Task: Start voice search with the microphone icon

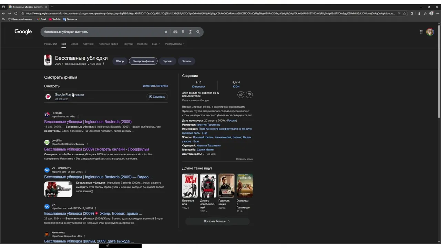Action: pyautogui.click(x=183, y=32)
